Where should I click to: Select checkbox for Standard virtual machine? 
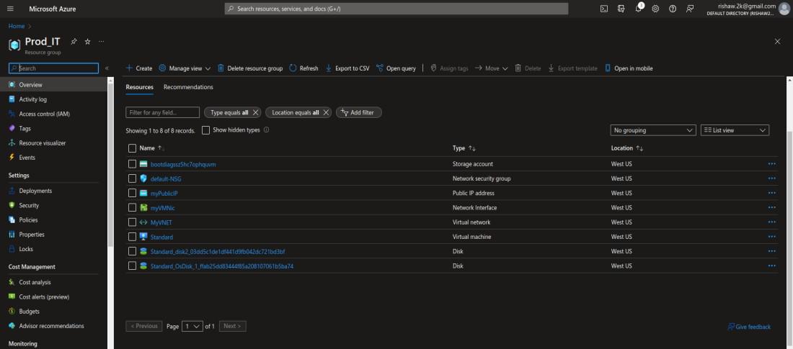point(133,237)
